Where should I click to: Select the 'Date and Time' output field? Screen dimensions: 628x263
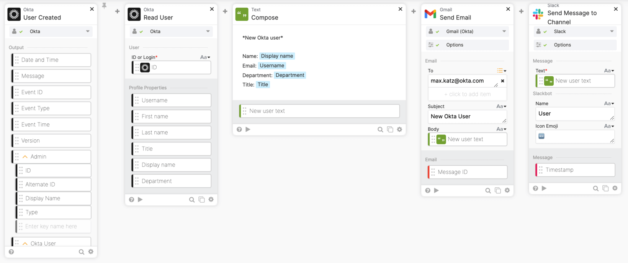51,60
